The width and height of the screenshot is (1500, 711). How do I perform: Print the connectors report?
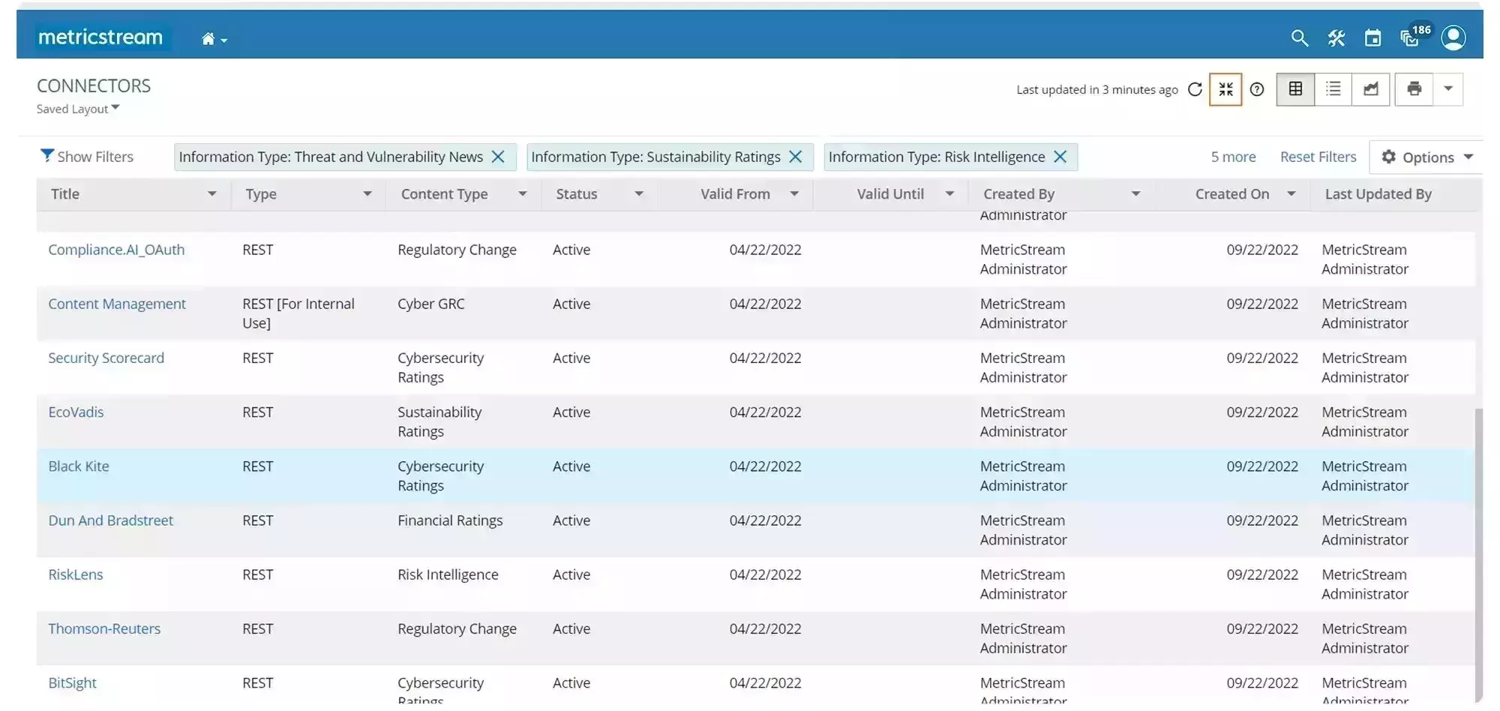[x=1414, y=89]
